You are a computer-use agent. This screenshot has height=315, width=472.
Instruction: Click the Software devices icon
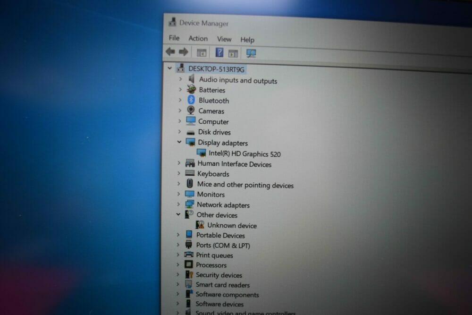[x=188, y=303]
